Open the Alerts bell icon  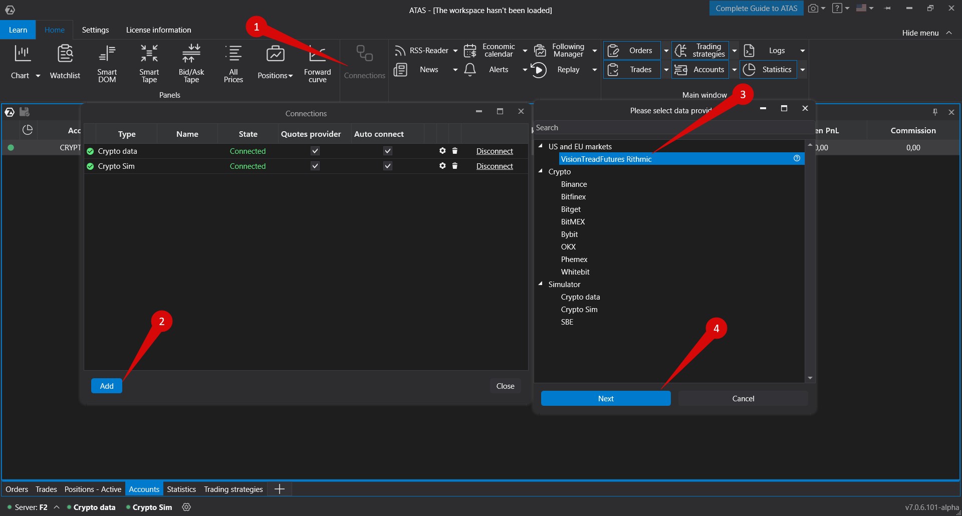[470, 70]
